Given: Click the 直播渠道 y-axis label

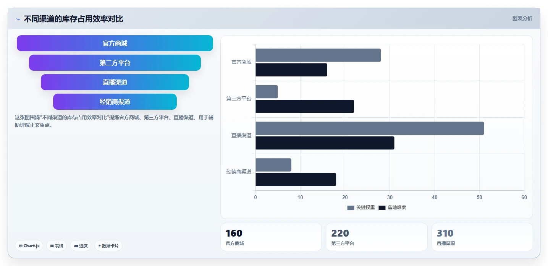Looking at the screenshot, I should coord(241,135).
